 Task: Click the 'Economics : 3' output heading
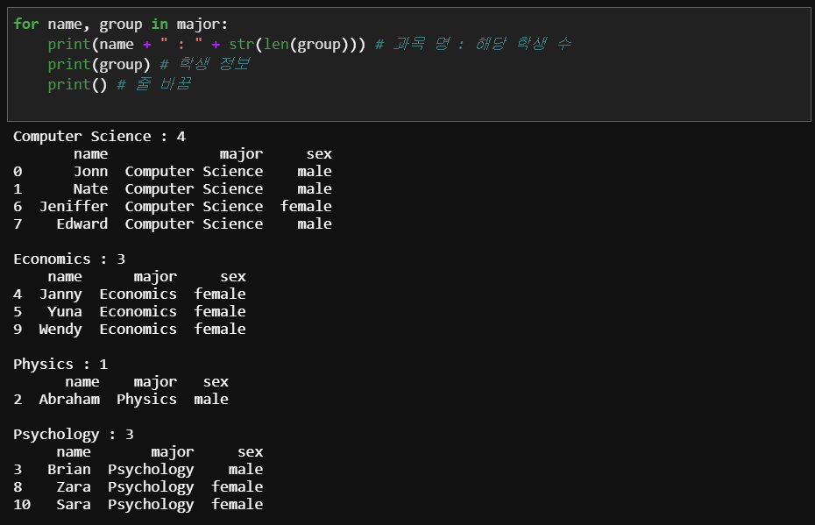(69, 259)
